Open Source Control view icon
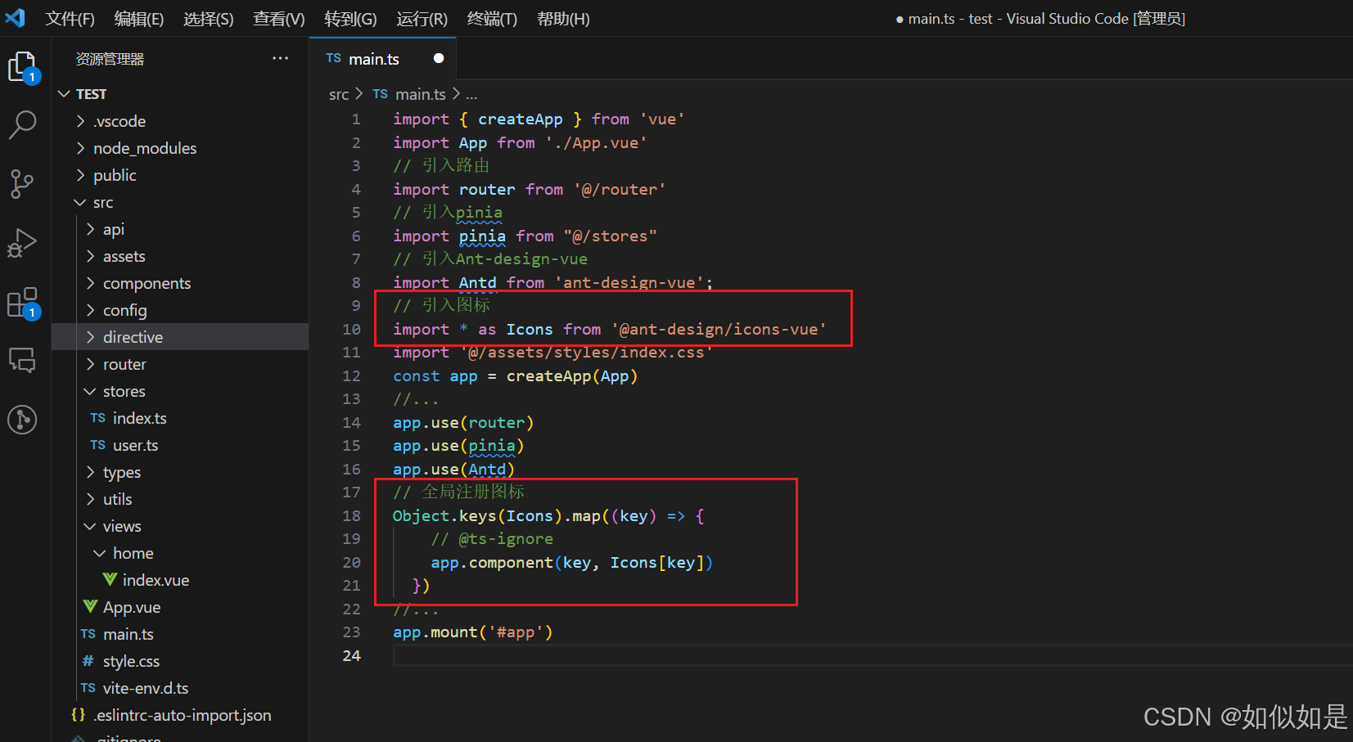The height and width of the screenshot is (742, 1353). click(x=22, y=184)
